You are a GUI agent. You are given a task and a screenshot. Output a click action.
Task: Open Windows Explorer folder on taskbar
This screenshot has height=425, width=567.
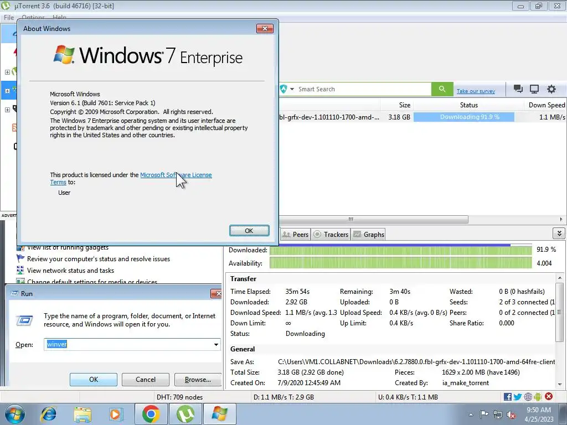point(83,414)
